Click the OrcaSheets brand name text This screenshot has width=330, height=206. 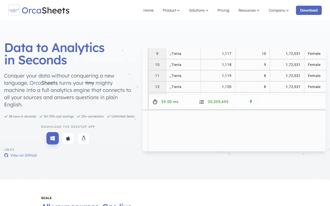[x=46, y=10]
